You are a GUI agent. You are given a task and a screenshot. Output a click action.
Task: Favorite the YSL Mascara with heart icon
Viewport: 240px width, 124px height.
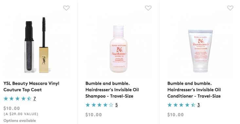[66, 8]
